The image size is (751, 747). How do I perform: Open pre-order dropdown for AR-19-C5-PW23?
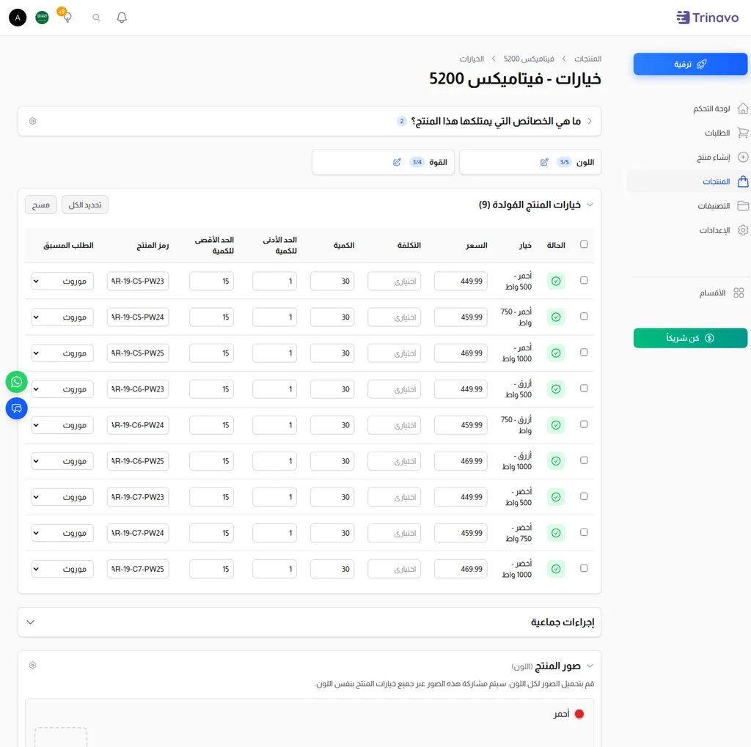tap(62, 281)
